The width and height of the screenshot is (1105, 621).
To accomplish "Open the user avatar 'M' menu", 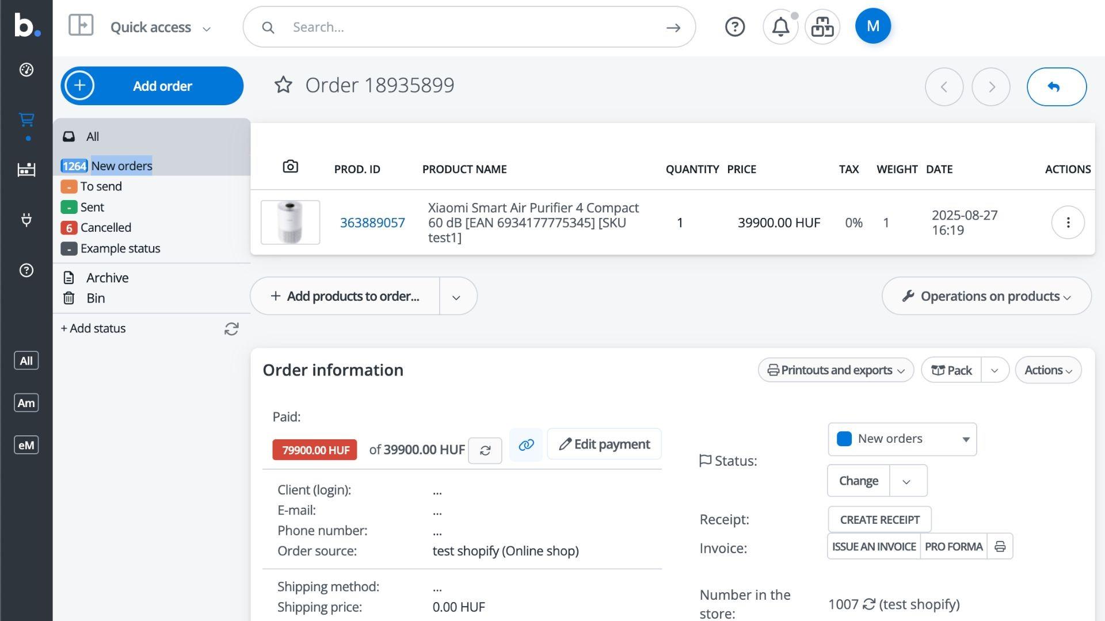I will click(873, 26).
